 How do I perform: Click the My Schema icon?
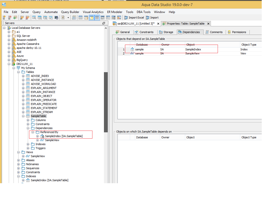pyautogui.click(x=18, y=68)
